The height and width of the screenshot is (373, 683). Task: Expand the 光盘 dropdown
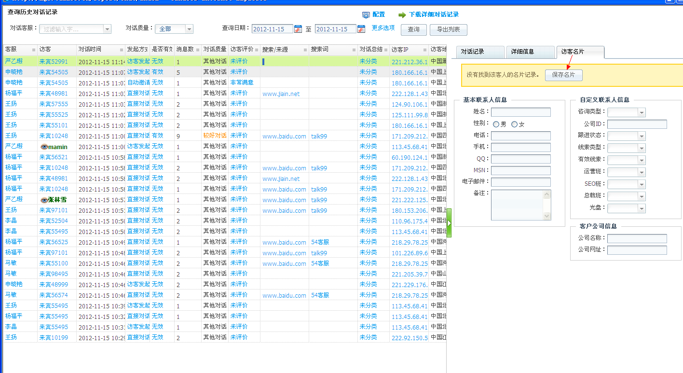[x=642, y=208]
